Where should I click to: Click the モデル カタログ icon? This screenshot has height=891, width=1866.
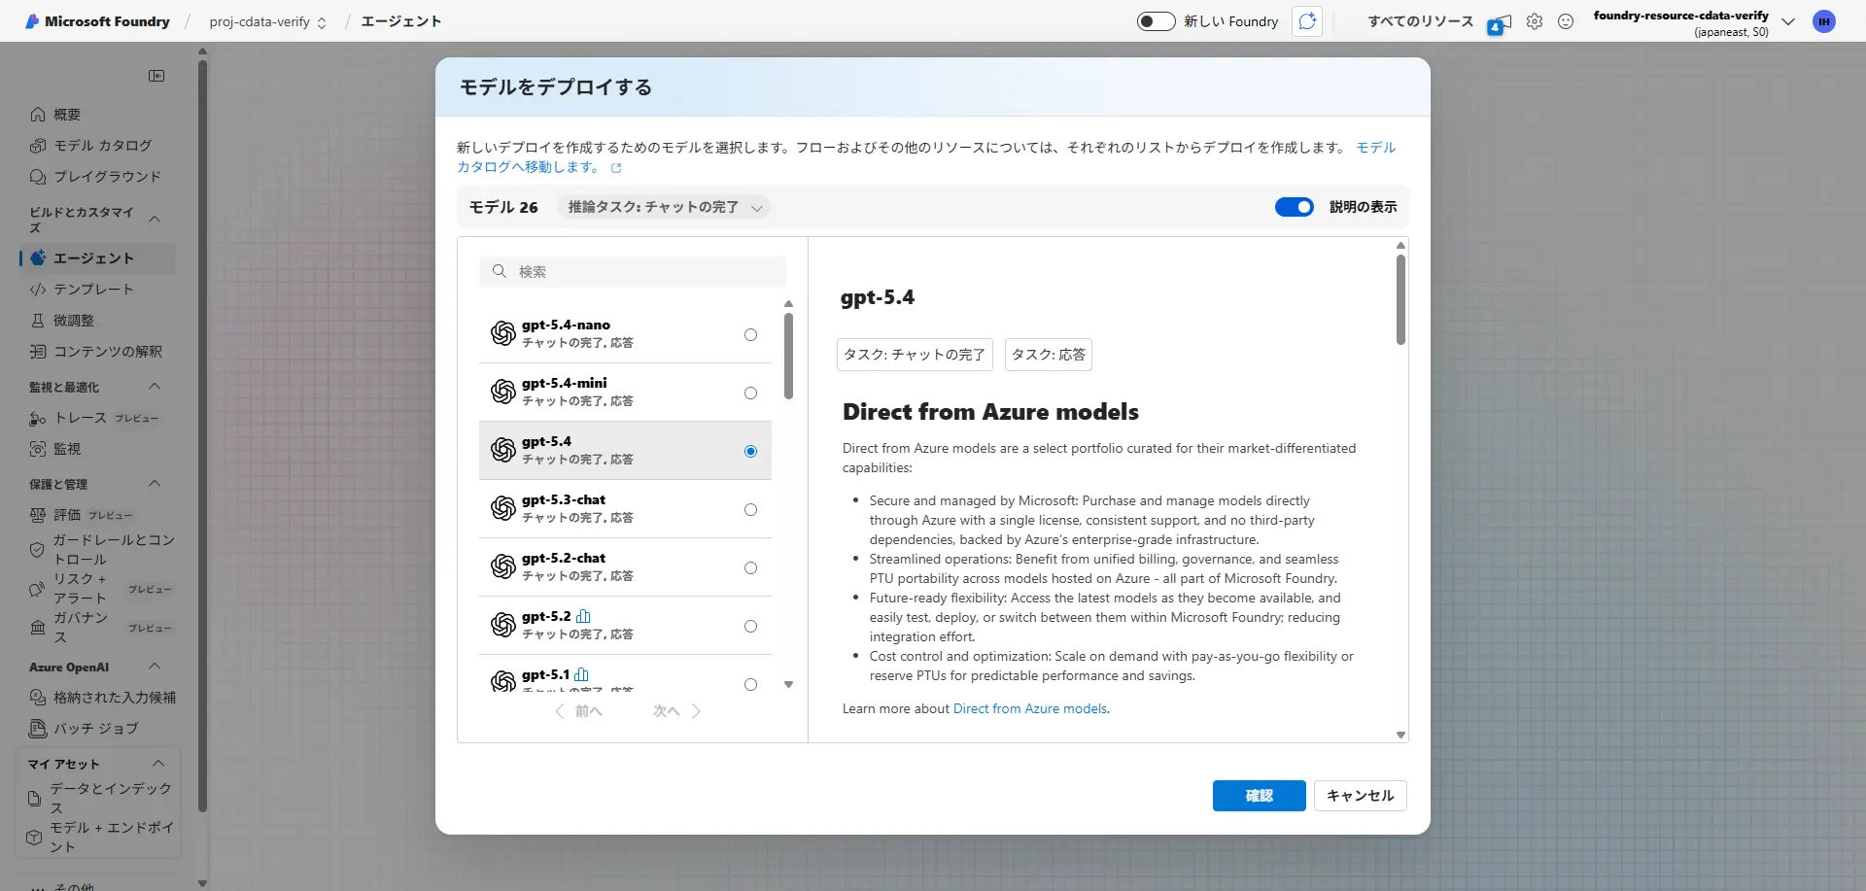pyautogui.click(x=38, y=146)
